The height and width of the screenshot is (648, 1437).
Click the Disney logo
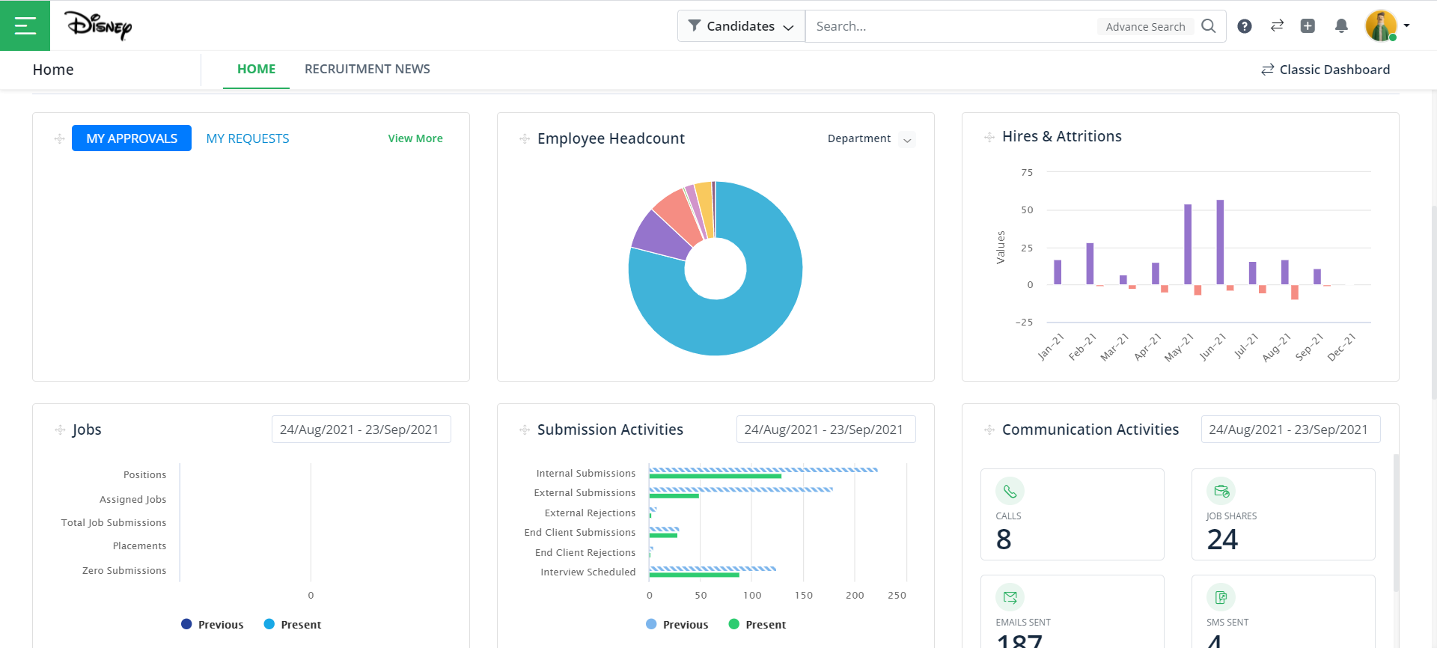click(98, 25)
